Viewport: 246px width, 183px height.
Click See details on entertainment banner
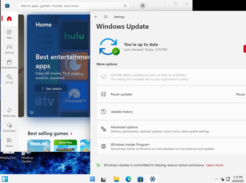[x=52, y=89]
